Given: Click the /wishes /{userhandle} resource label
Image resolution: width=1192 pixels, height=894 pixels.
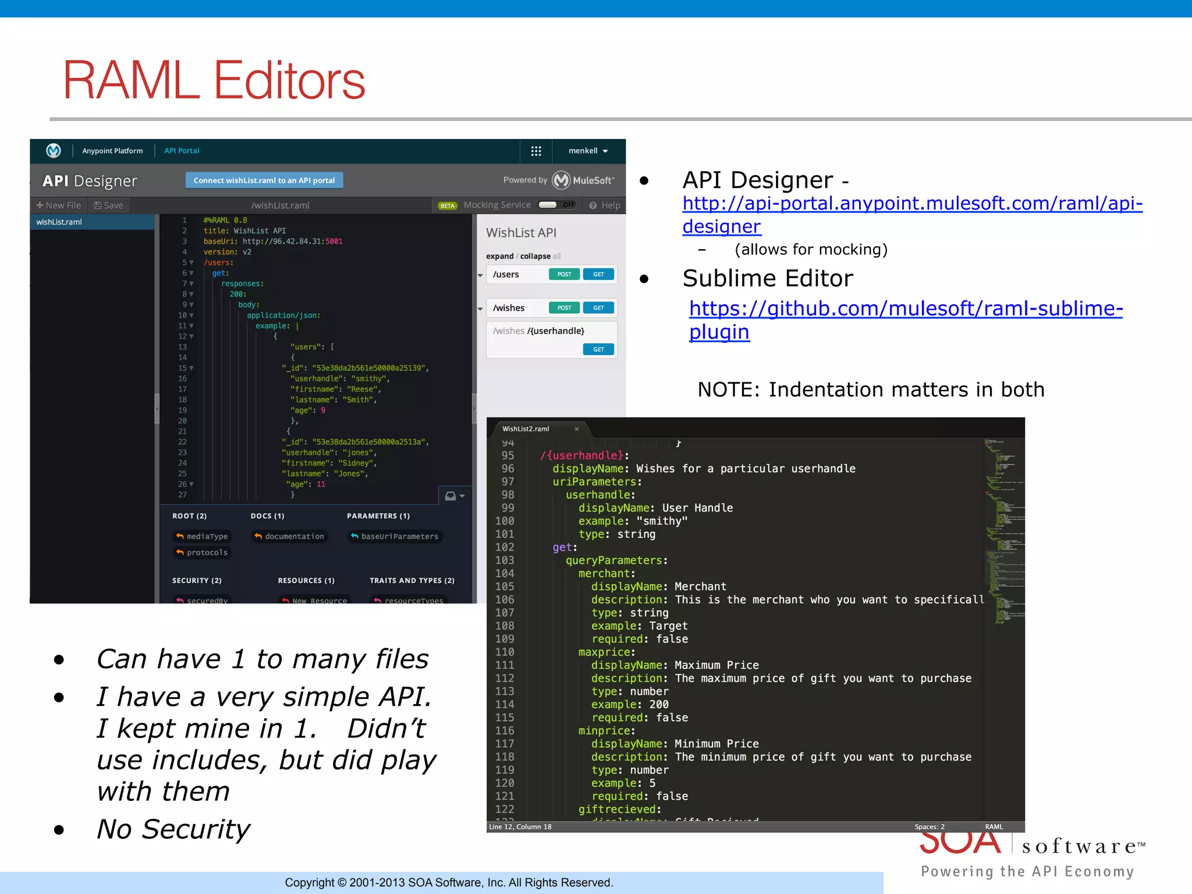Looking at the screenshot, I should pyautogui.click(x=538, y=331).
